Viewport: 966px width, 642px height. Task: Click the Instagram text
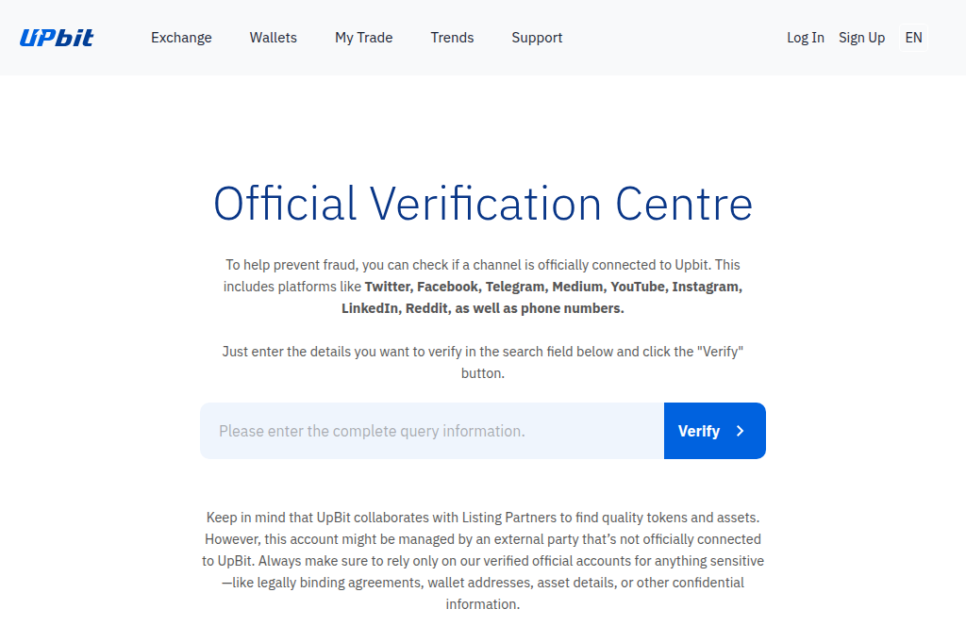[705, 286]
